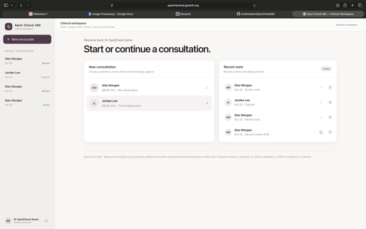The height and width of the screenshot is (229, 366).
Task: Click the Spot Check MD heartbeat logo
Action: pyautogui.click(x=9, y=26)
